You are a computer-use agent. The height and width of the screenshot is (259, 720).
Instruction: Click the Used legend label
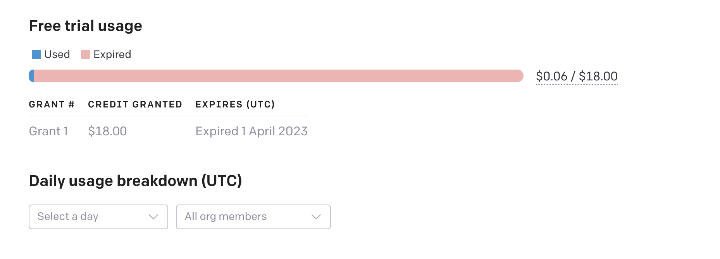tap(57, 55)
